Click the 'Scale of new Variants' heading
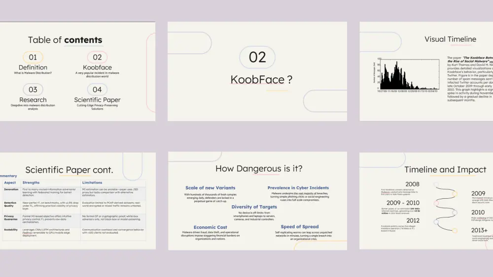Screen dimensions: 493x277 pos(211,188)
